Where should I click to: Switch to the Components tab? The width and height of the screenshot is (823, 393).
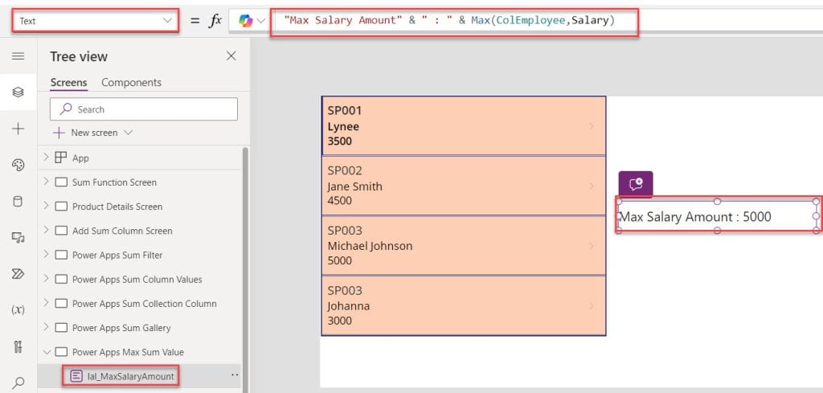point(131,83)
